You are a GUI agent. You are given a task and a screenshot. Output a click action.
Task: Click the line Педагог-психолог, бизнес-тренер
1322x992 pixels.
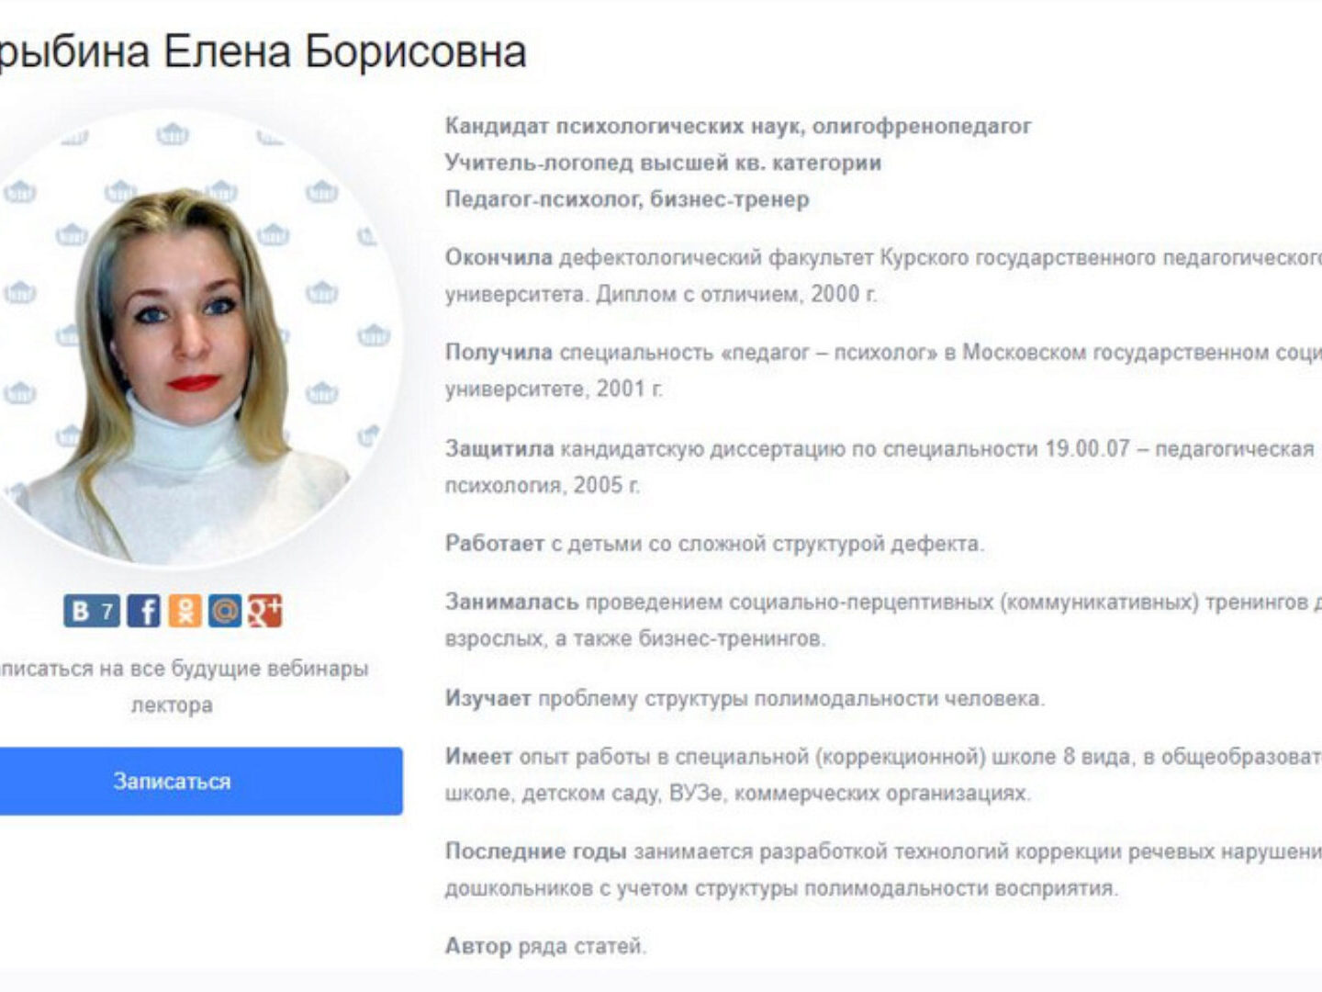click(x=627, y=199)
